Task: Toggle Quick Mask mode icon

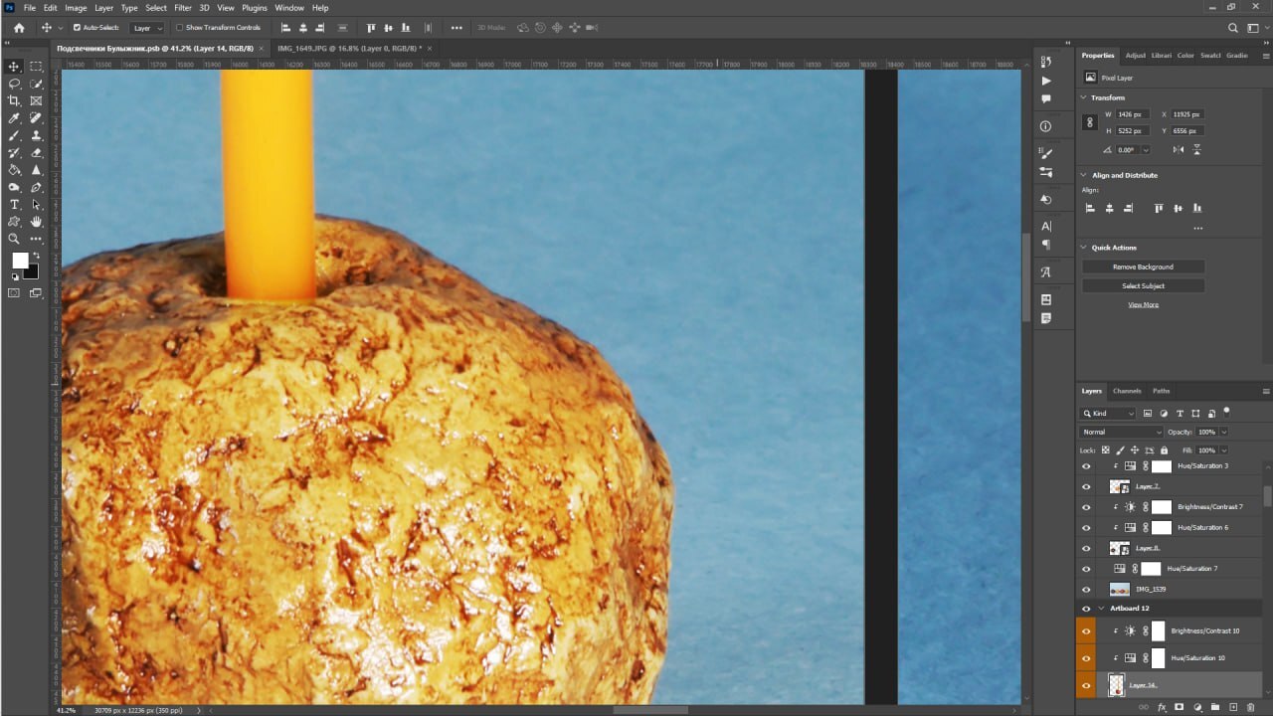Action: (14, 293)
